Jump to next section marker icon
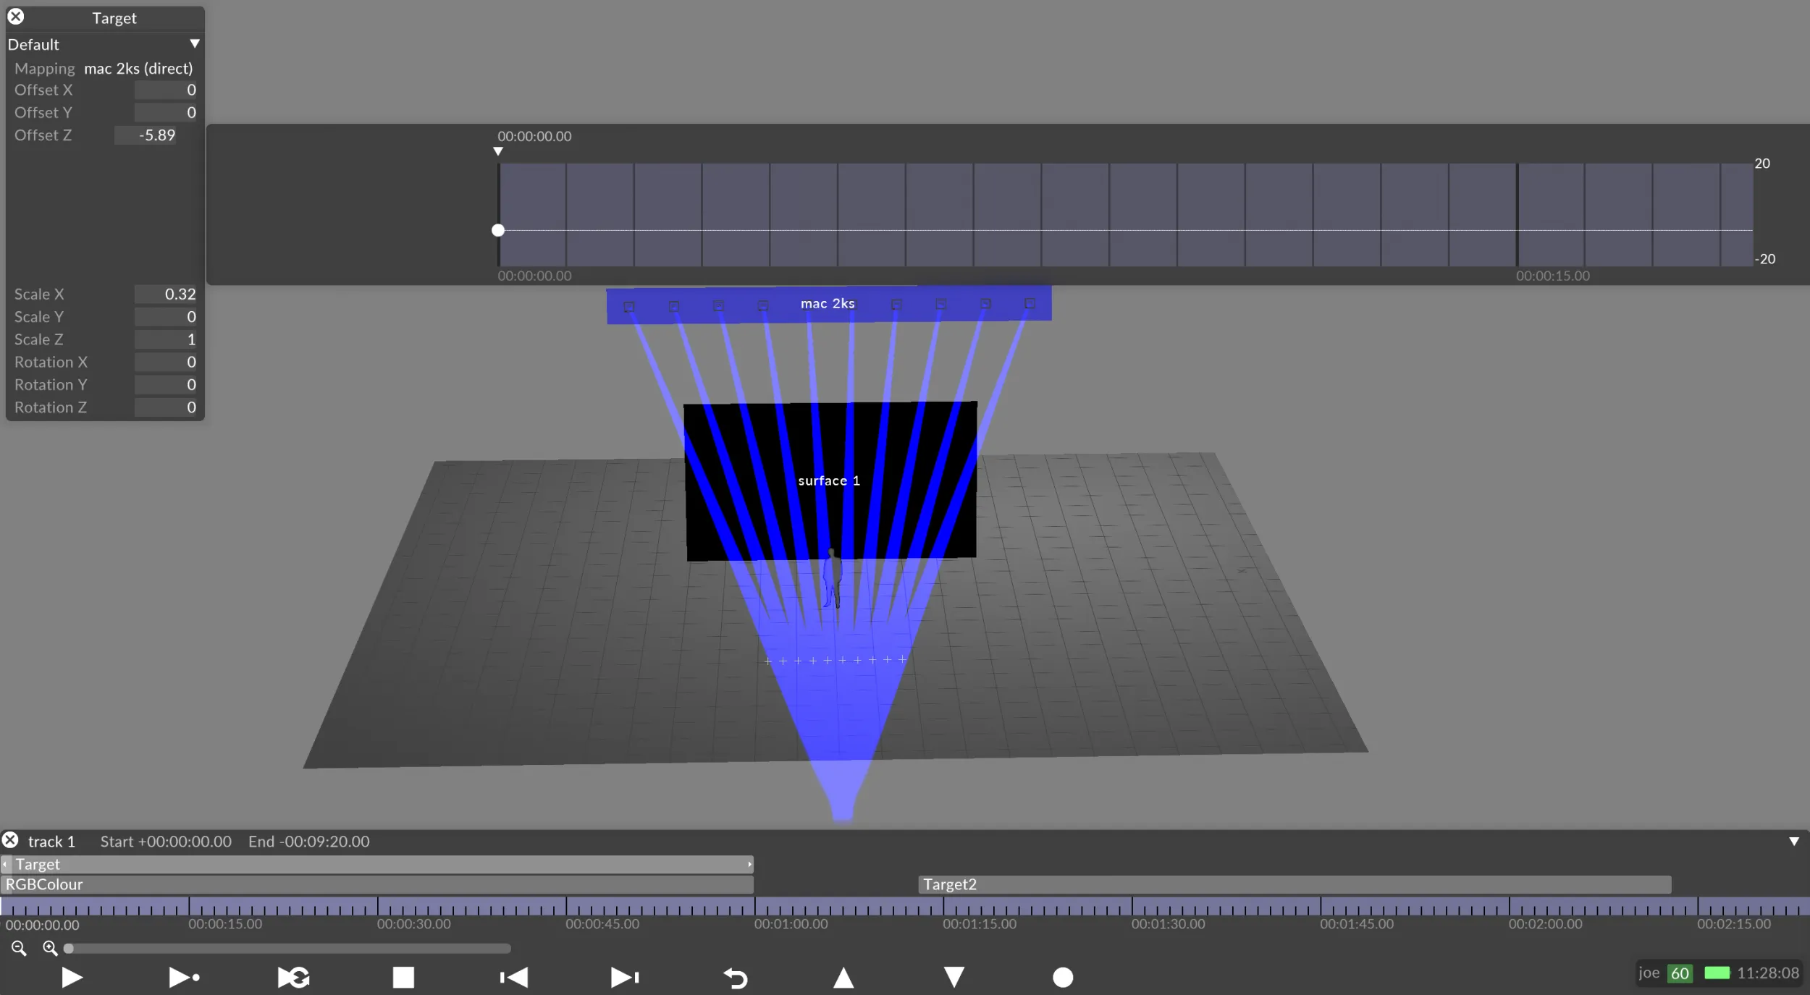This screenshot has width=1810, height=995. click(x=625, y=978)
